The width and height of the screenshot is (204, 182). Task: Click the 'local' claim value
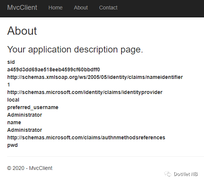coord(13,100)
